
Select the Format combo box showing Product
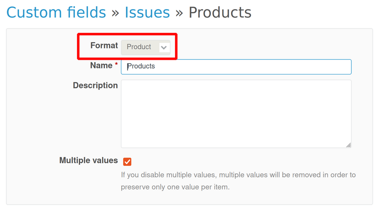click(145, 47)
